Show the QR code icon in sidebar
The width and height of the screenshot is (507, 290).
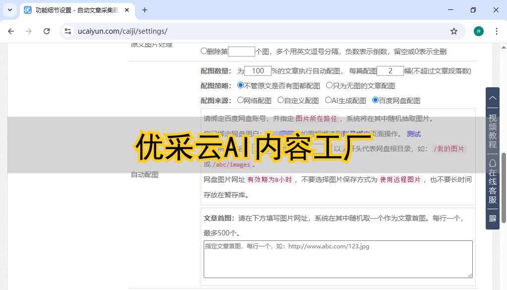click(x=492, y=218)
